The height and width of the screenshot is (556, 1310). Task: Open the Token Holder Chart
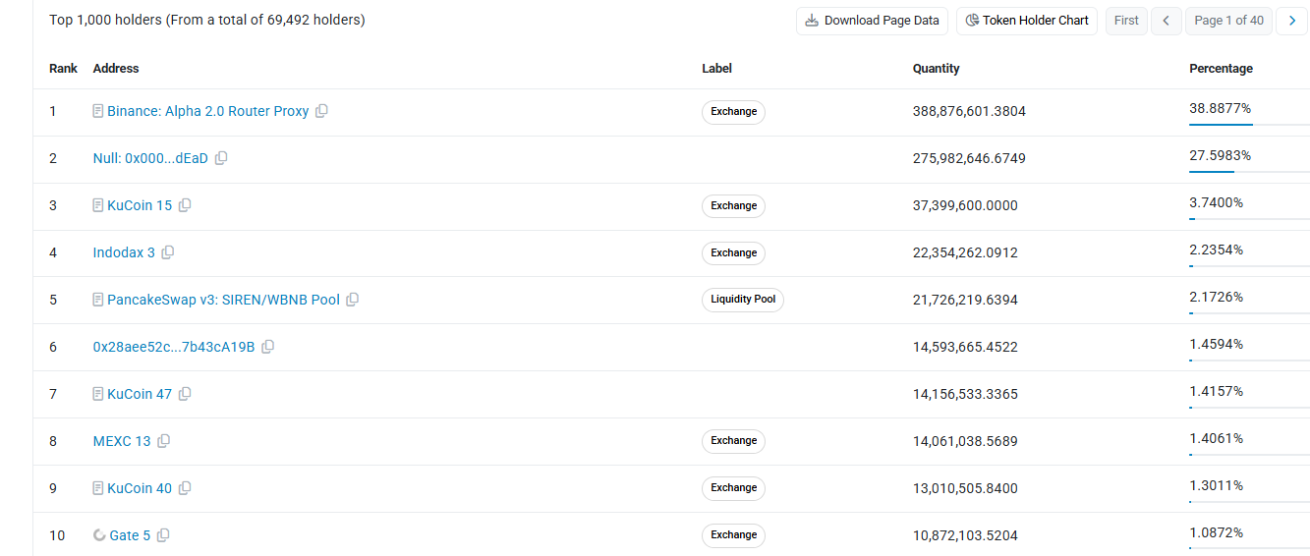1027,21
